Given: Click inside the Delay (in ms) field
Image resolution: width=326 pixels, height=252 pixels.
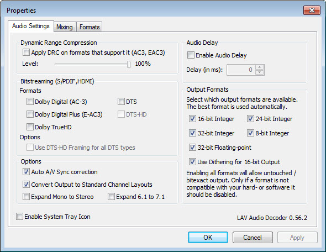Looking at the screenshot, I should tap(241, 70).
